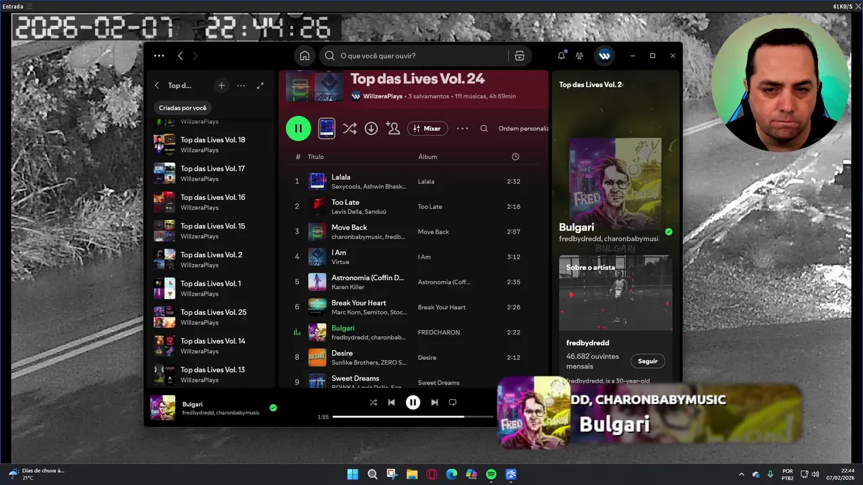Search within the playlist using magnifier icon
The image size is (863, 485).
click(484, 128)
